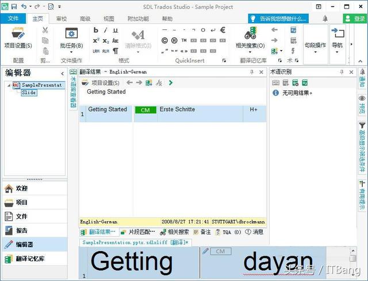Insert the copyright symbol
The height and width of the screenshot is (281, 368).
pos(164,40)
